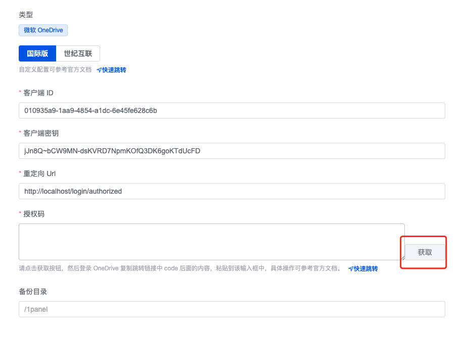Open the 快速跳转 link after the OneDrive instructions
The image size is (466, 342).
[366, 269]
